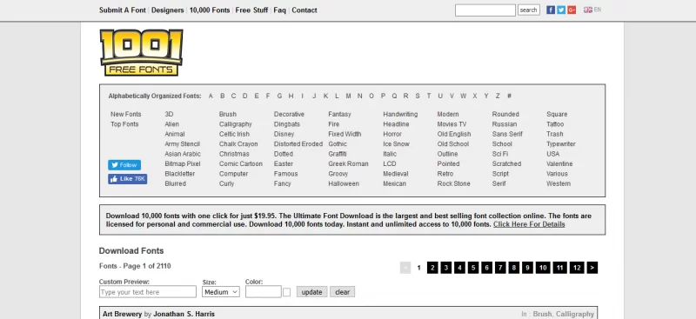Open the Typewriter font category
696x319 pixels.
(561, 143)
